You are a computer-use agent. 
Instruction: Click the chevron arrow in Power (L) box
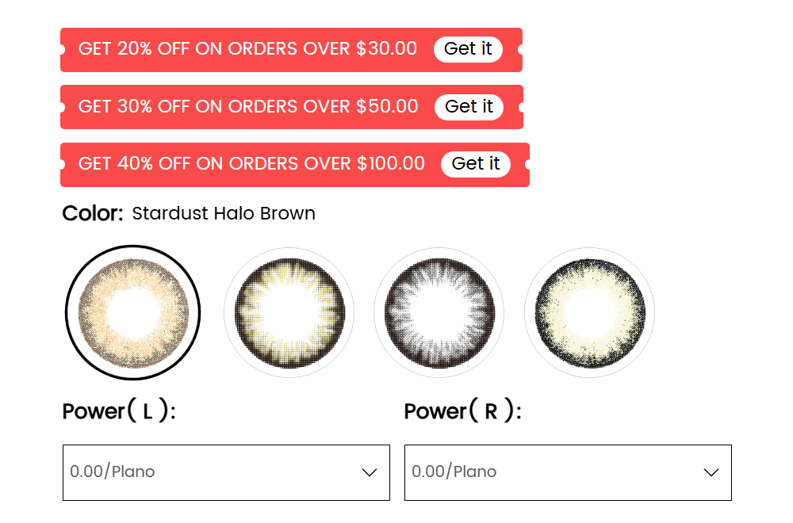(370, 472)
